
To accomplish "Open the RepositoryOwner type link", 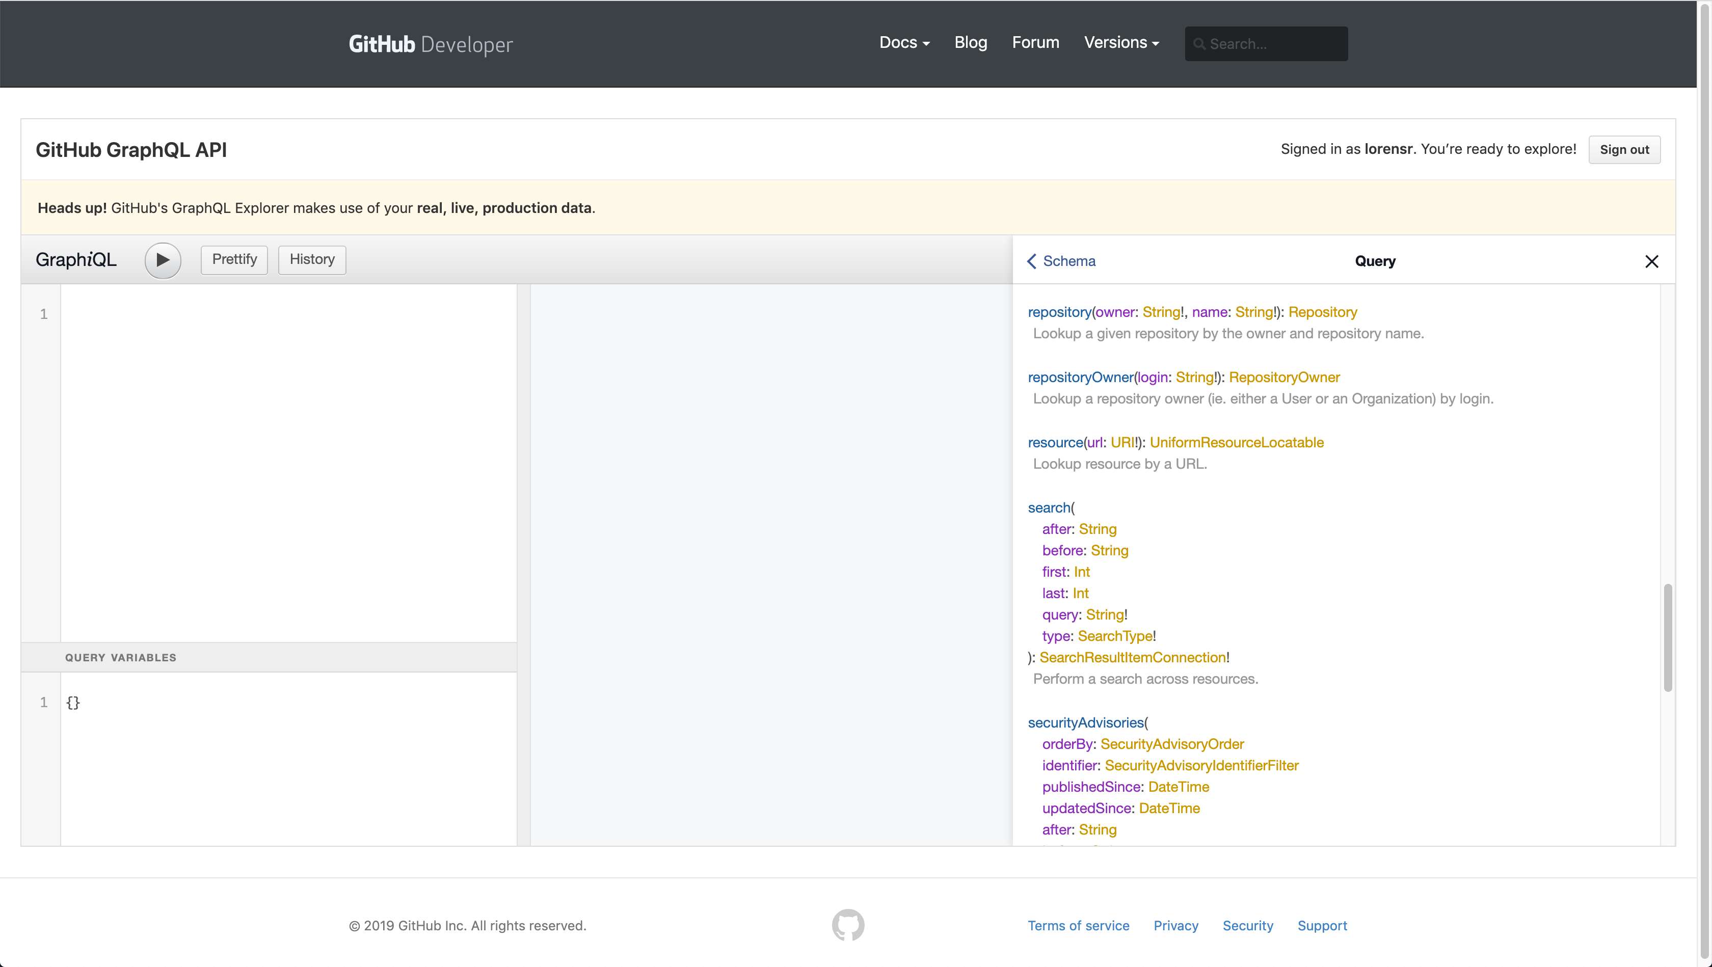I will point(1284,378).
